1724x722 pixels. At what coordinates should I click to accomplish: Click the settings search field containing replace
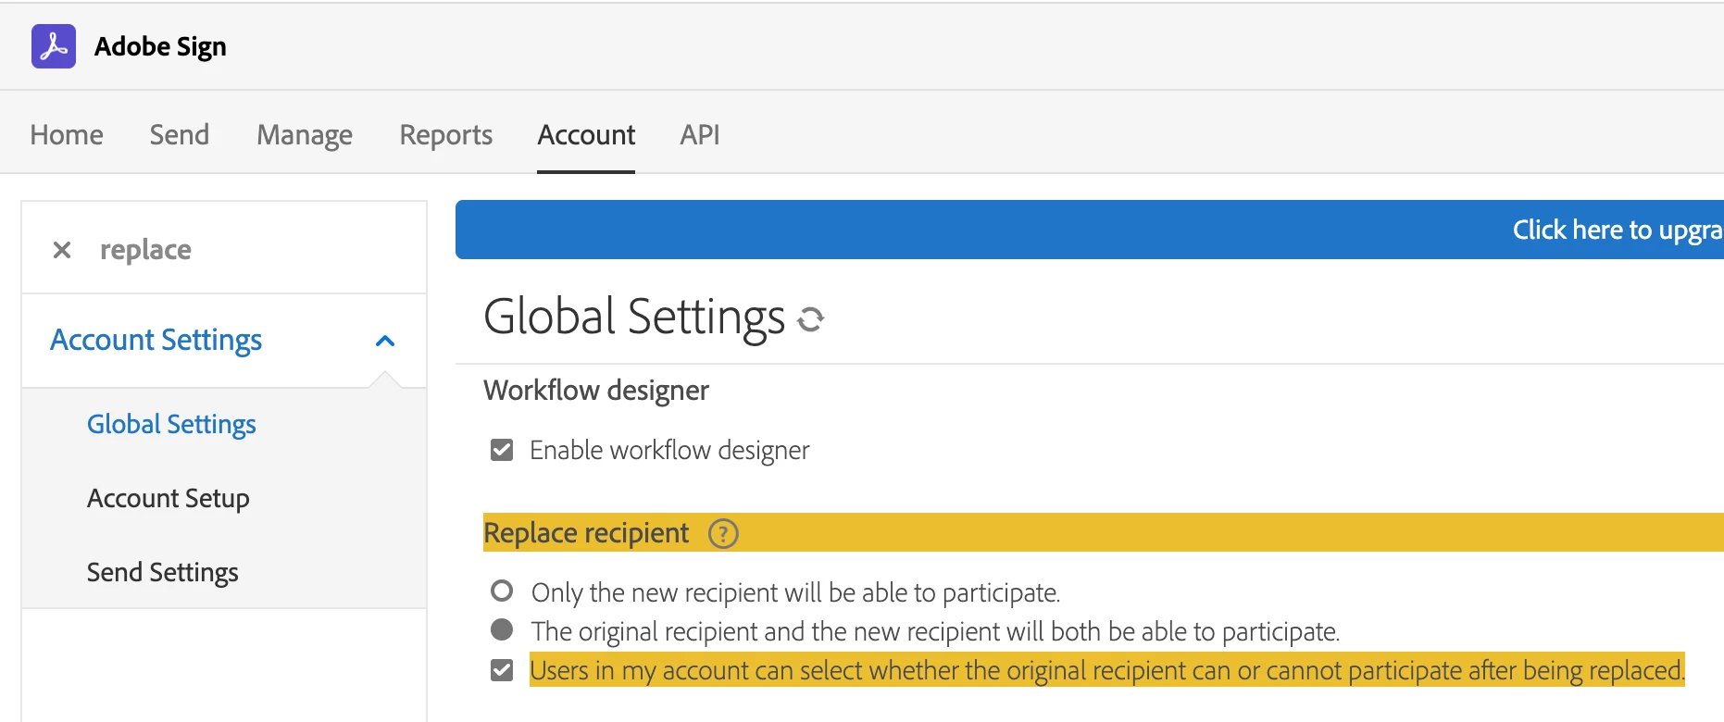tap(241, 250)
